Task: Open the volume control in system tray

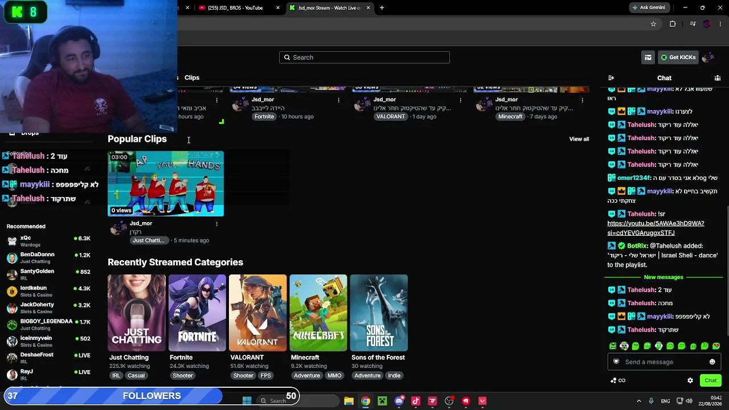Action: (x=690, y=401)
